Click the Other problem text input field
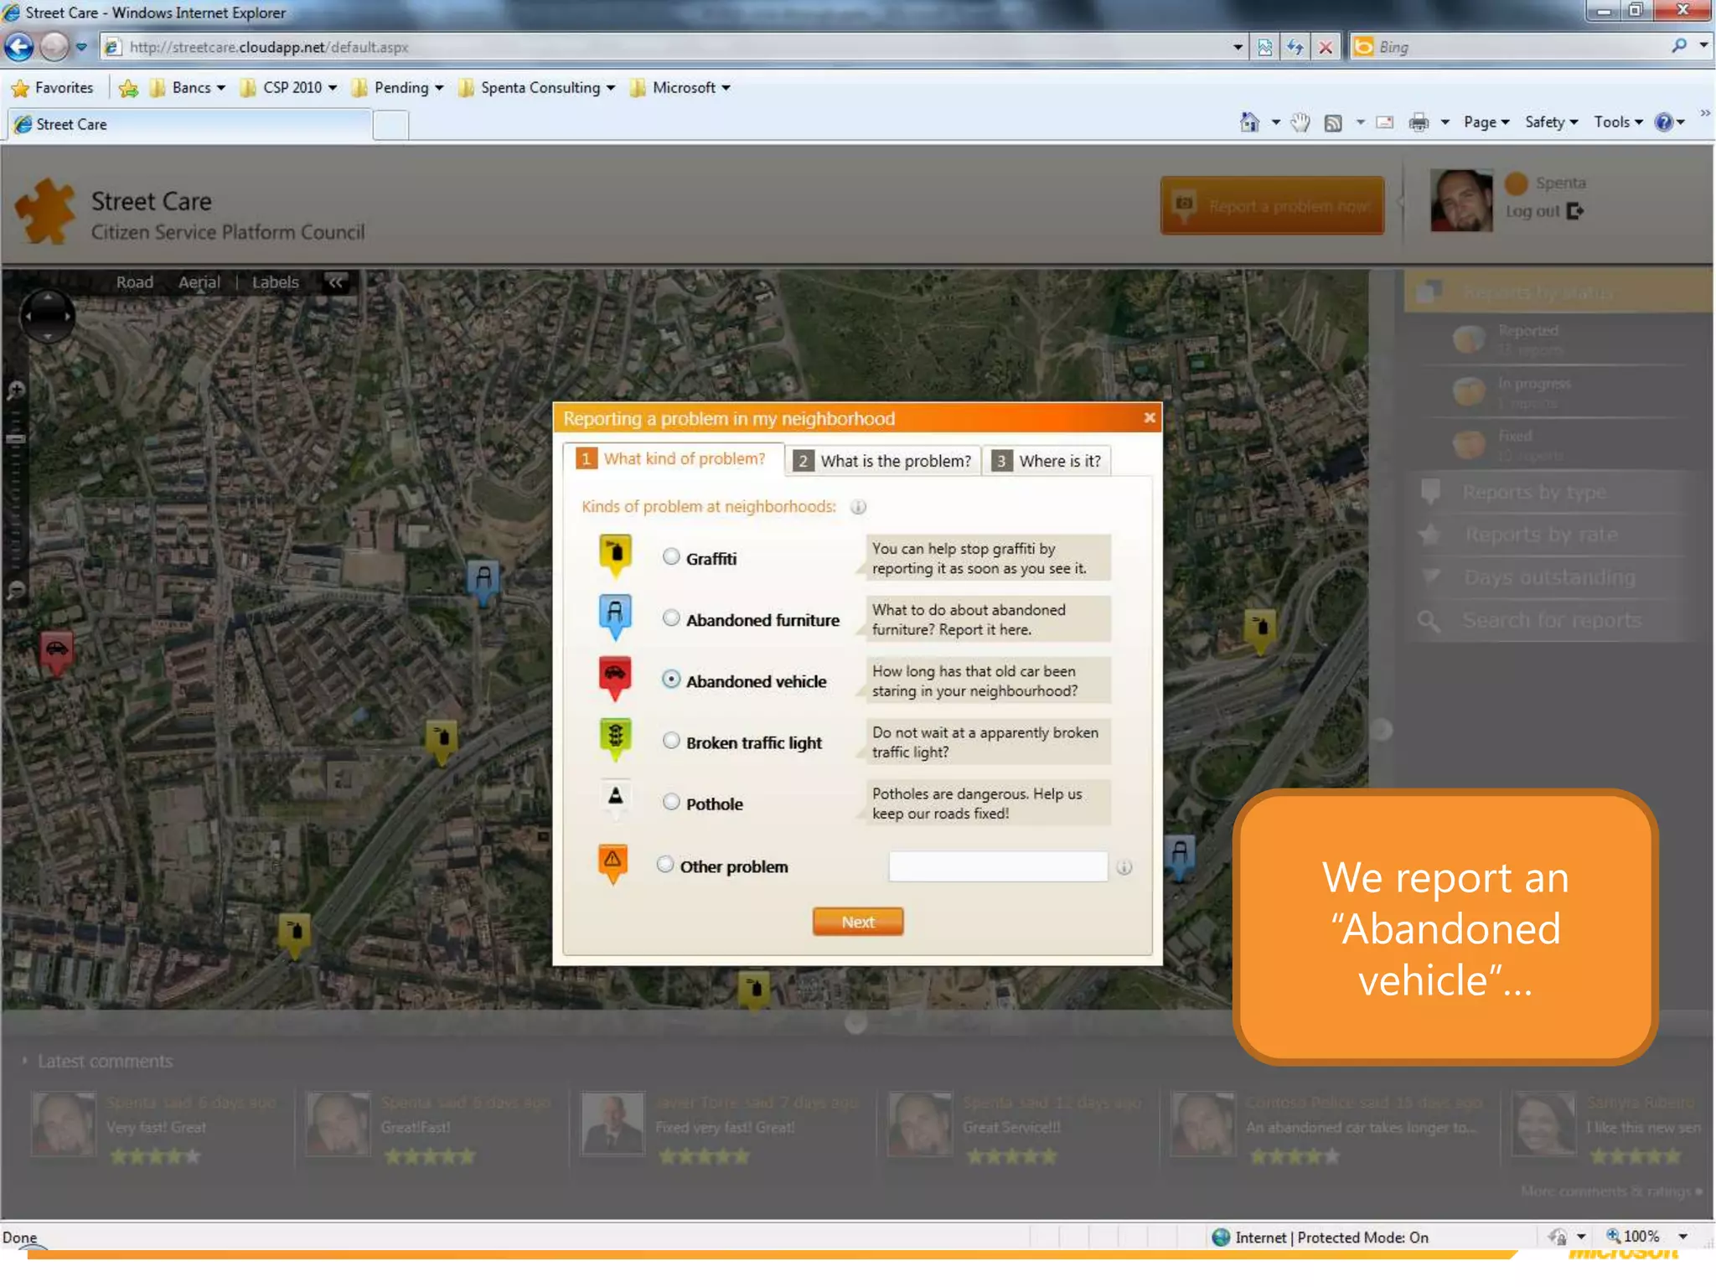The image size is (1716, 1287). (998, 866)
